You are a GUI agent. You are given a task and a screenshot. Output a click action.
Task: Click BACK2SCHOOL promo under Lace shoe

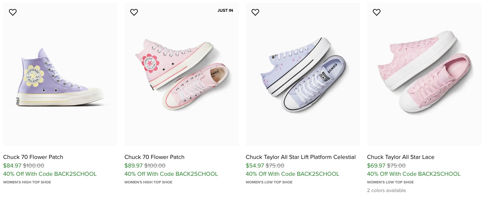pyautogui.click(x=414, y=174)
